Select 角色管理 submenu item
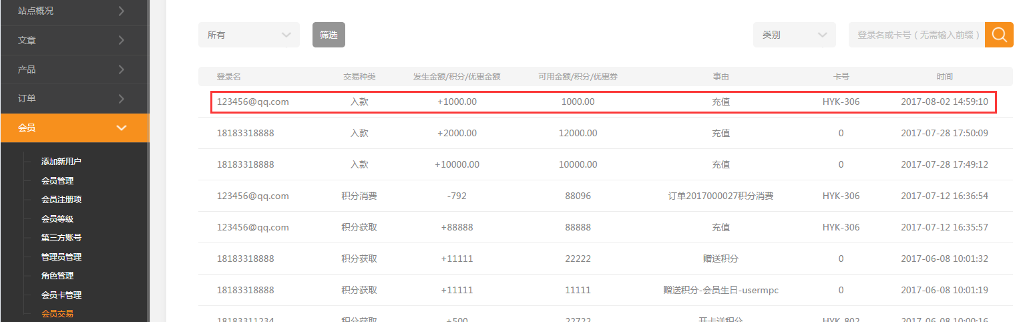Image resolution: width=1031 pixels, height=322 pixels. 57,275
